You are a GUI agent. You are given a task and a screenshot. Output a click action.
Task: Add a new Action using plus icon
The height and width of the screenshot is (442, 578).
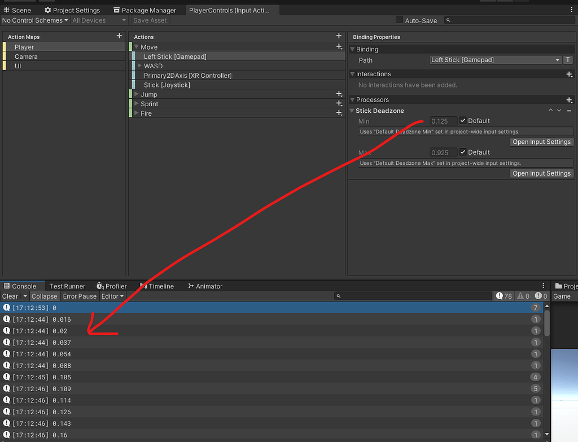point(338,36)
